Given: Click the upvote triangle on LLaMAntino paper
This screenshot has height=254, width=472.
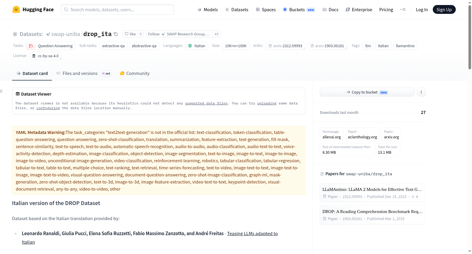Looking at the screenshot, I should click(x=413, y=196).
